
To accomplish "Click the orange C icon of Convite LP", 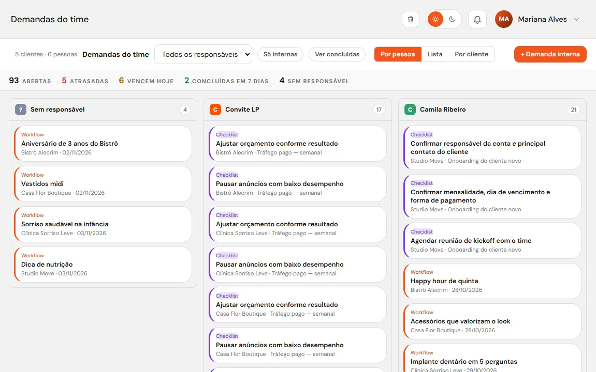I will pyautogui.click(x=215, y=110).
